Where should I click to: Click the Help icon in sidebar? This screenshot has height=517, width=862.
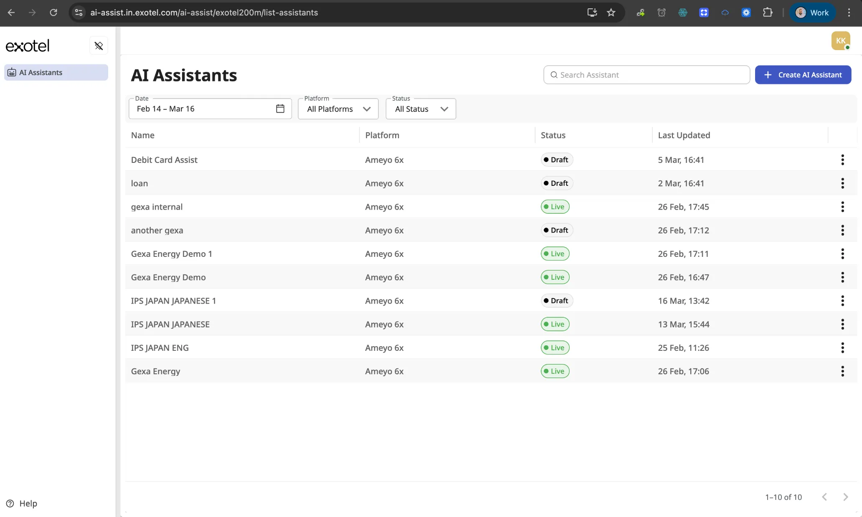(10, 503)
